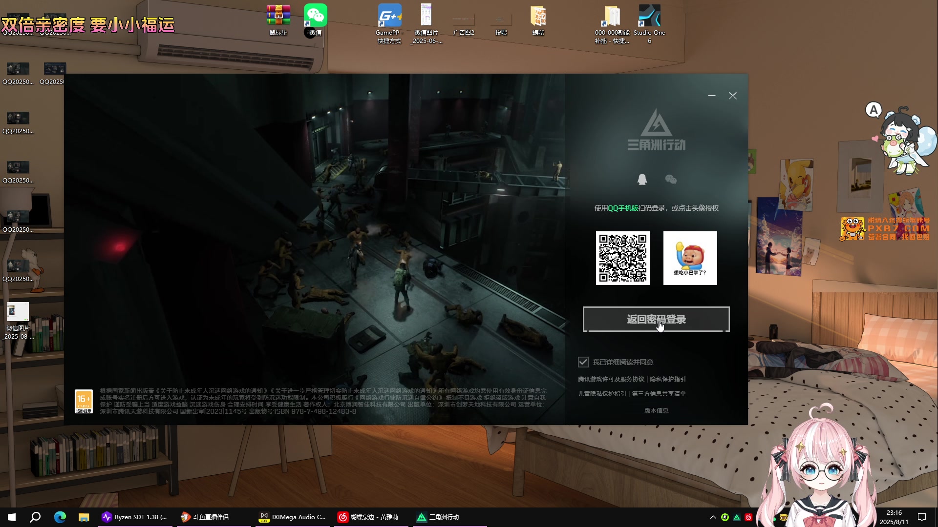Open 广告图2 desktop file
Screen dimensions: 938x527
click(x=464, y=24)
